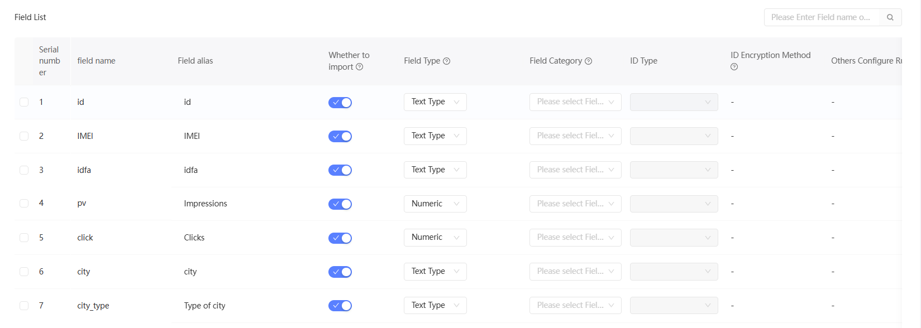Open Field Category dropdown for click row
The width and height of the screenshot is (921, 328).
(575, 238)
